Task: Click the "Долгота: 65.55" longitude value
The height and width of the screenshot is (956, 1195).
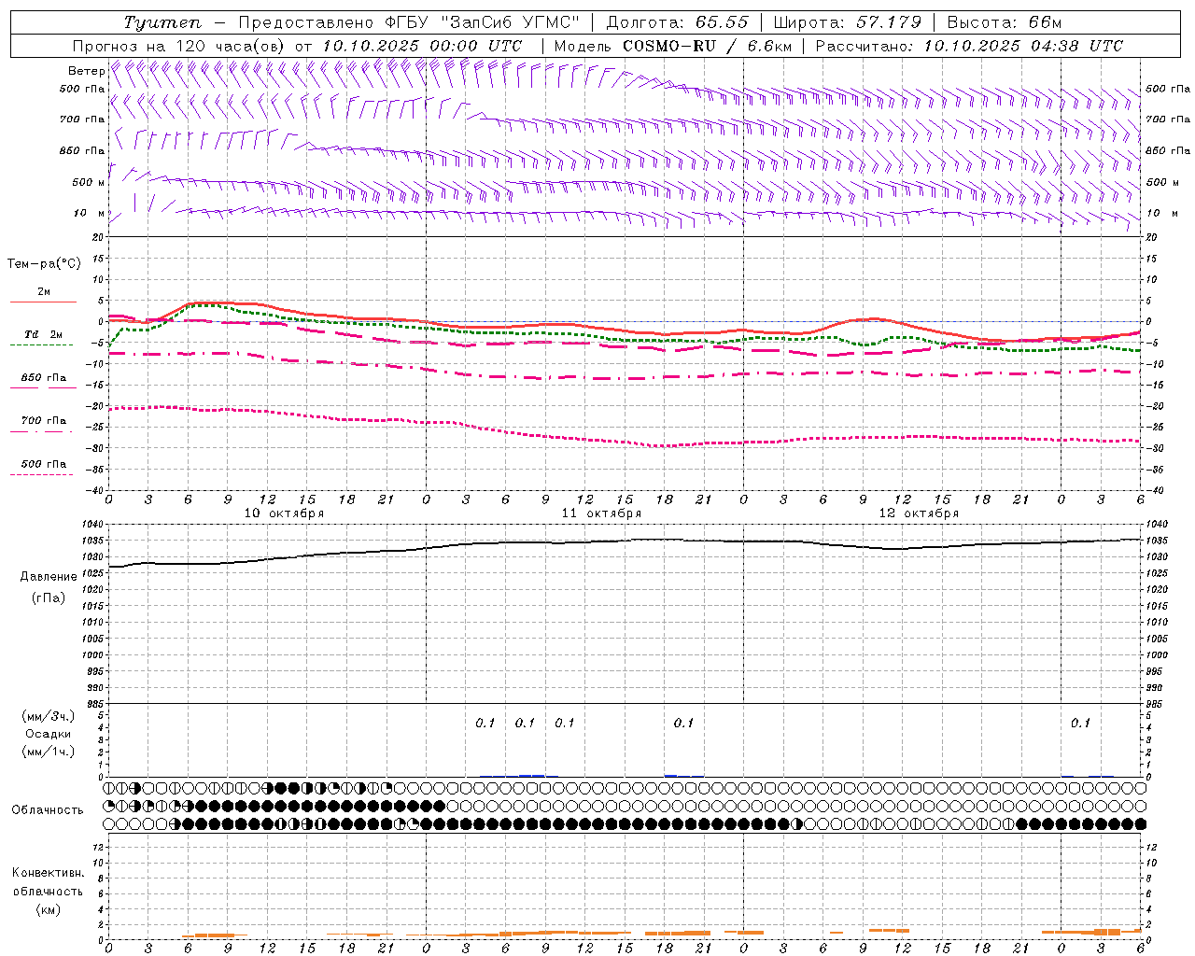Action: [x=677, y=22]
